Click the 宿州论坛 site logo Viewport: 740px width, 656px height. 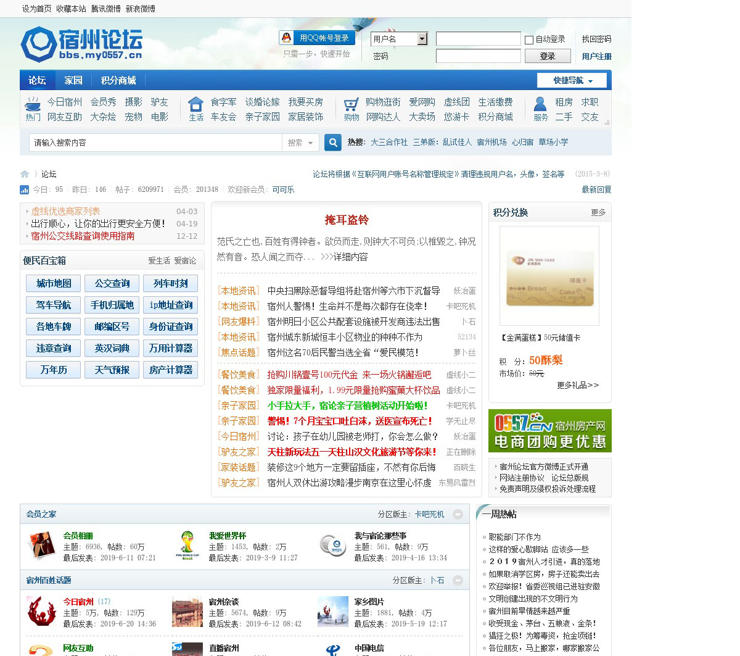pos(81,44)
